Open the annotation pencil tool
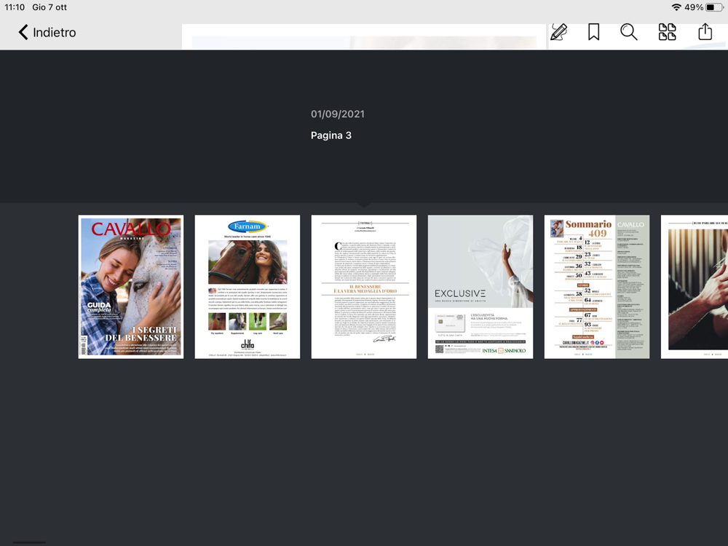This screenshot has height=546, width=728. coord(558,32)
